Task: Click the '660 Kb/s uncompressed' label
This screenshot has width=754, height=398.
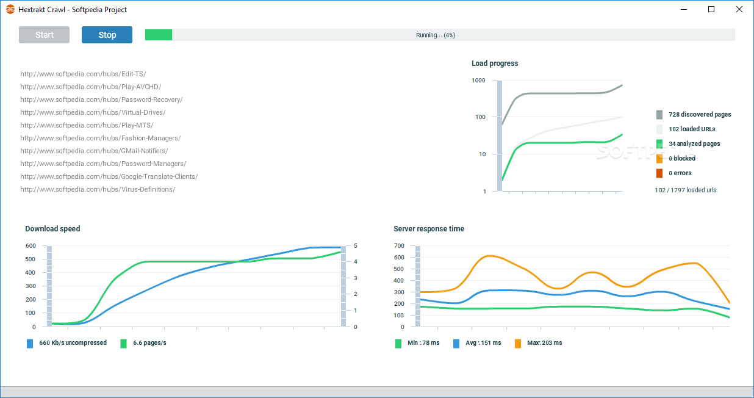Action: pos(73,343)
